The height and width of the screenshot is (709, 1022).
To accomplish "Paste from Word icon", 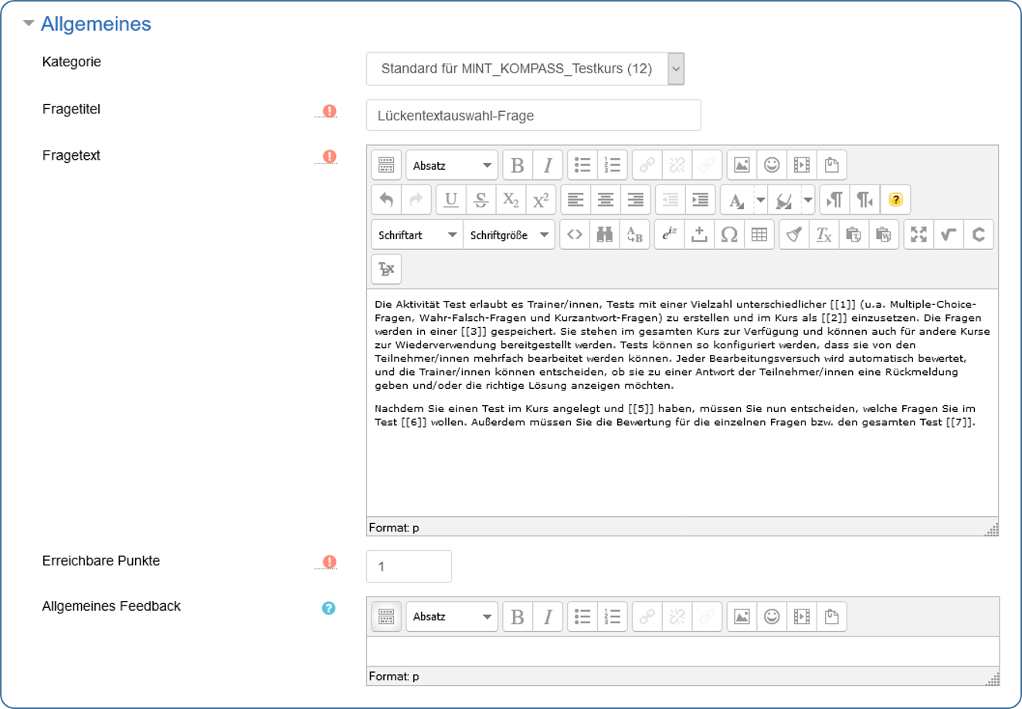I will pos(884,235).
